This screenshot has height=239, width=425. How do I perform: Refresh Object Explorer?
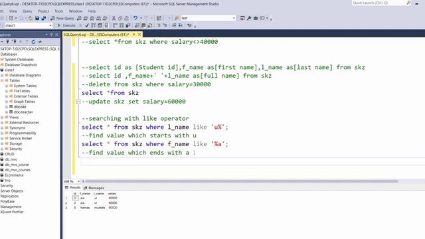(33, 42)
